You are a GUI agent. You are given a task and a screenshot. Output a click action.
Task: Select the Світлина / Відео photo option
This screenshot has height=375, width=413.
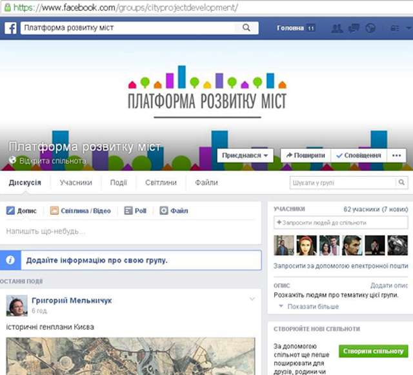[81, 210]
